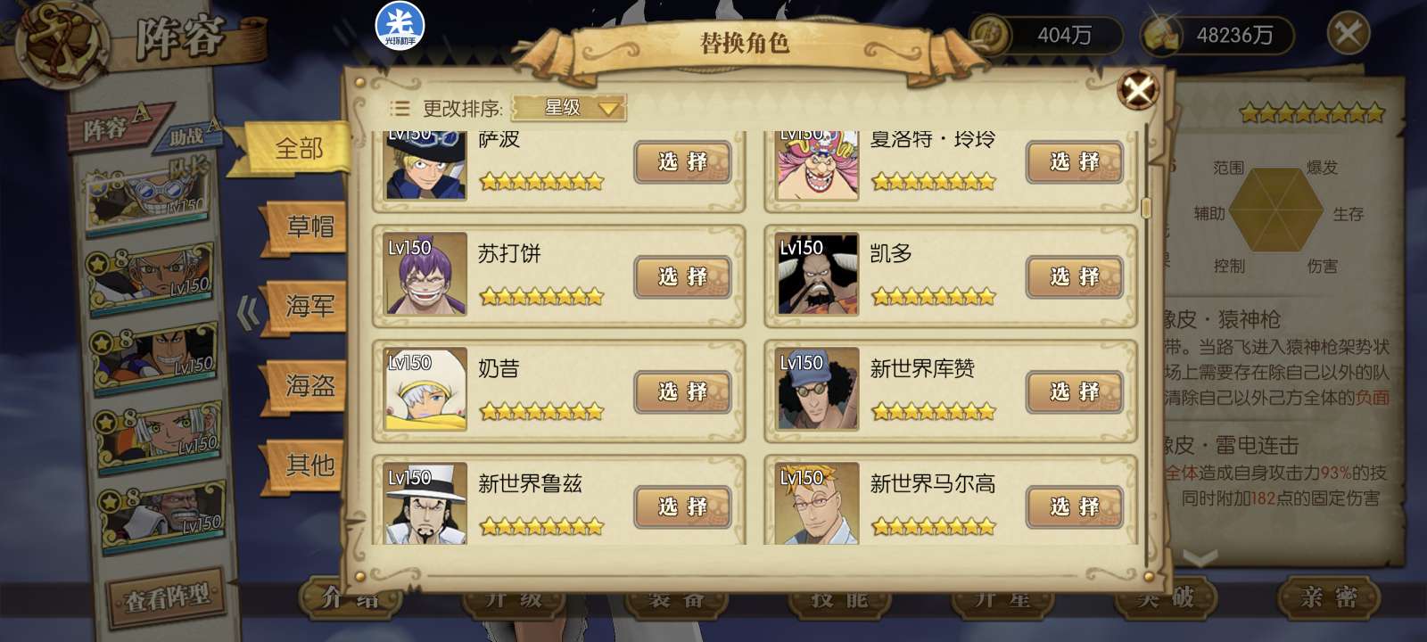Click 新世界库赞 character portrait
The width and height of the screenshot is (1427, 642).
[x=816, y=389]
